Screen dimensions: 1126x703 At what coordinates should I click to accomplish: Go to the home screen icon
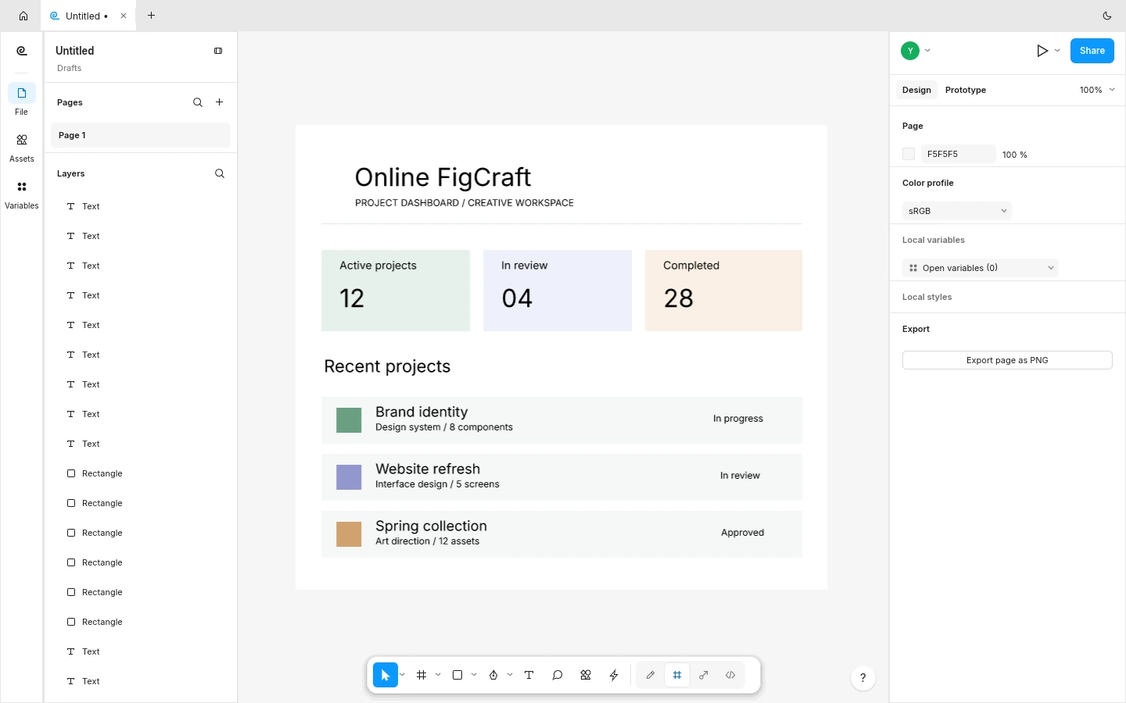coord(23,16)
